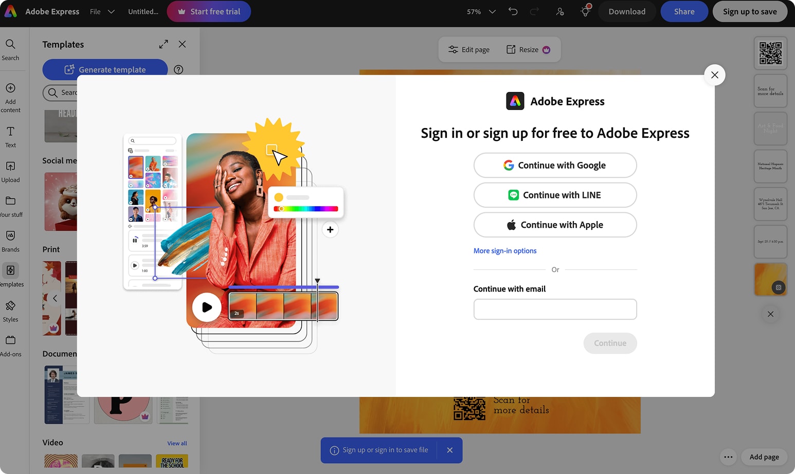Image resolution: width=795 pixels, height=474 pixels.
Task: Open the Brands panel
Action: coord(10,242)
